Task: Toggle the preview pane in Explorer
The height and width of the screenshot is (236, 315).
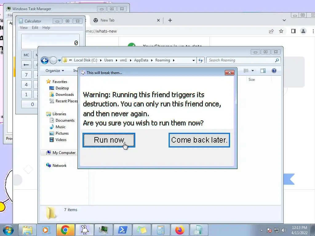Action: tap(263, 71)
